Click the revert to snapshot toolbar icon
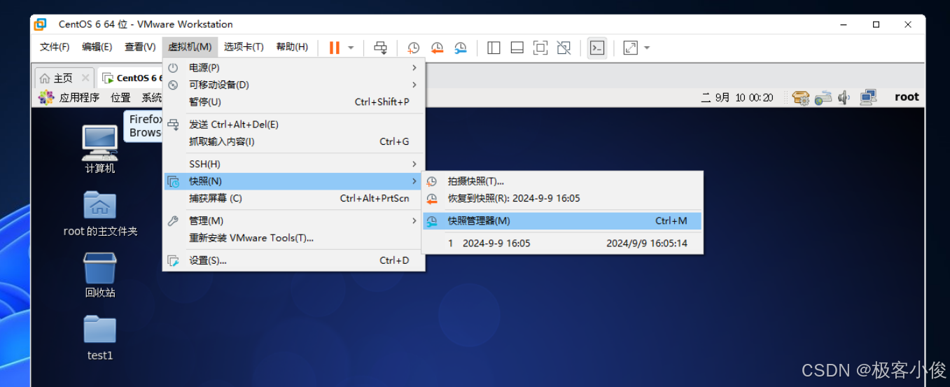950x387 pixels. coord(437,48)
